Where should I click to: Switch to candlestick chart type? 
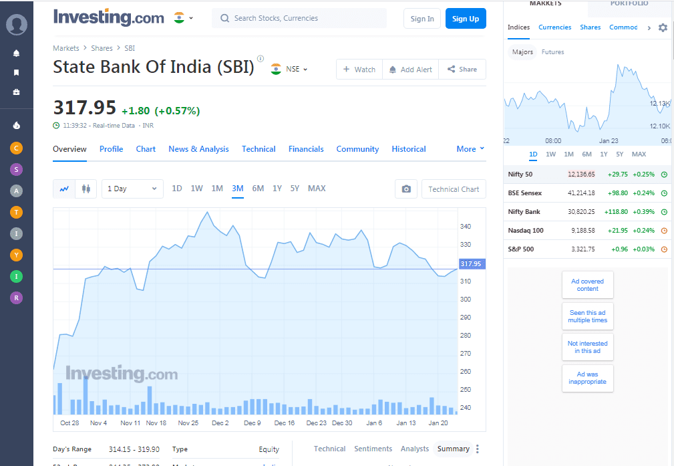(x=86, y=189)
